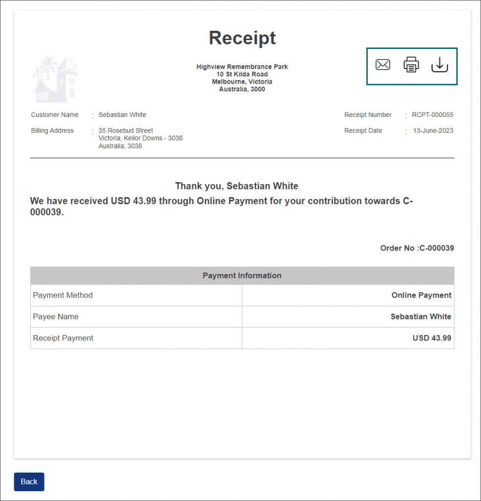Click the Payment Method row label
The image size is (481, 501).
63,295
